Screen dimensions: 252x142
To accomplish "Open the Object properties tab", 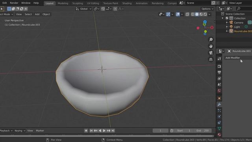I will (219, 98).
